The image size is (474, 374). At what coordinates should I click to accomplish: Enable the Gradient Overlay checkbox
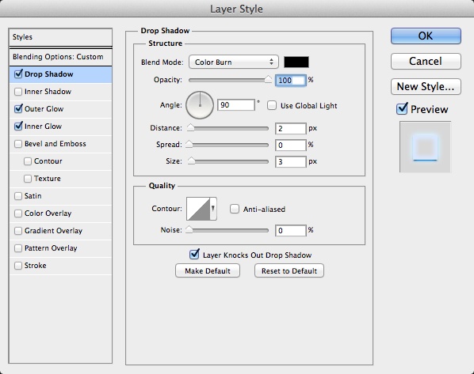tap(18, 231)
